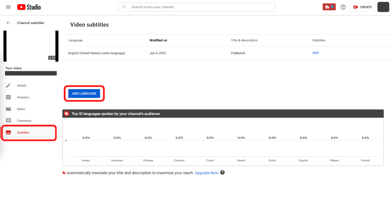
Task: Click ADD link for English subtitles
Action: (315, 53)
